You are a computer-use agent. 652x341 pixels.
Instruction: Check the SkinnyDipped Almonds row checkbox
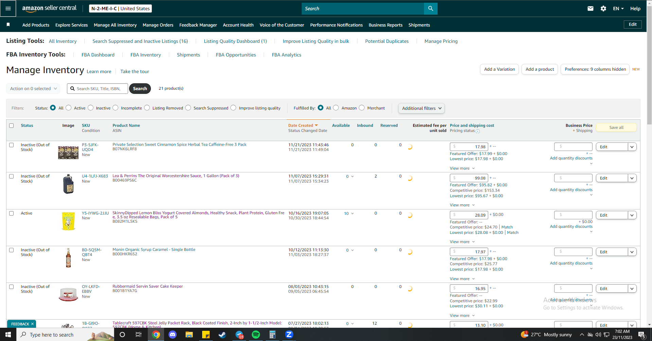12,213
